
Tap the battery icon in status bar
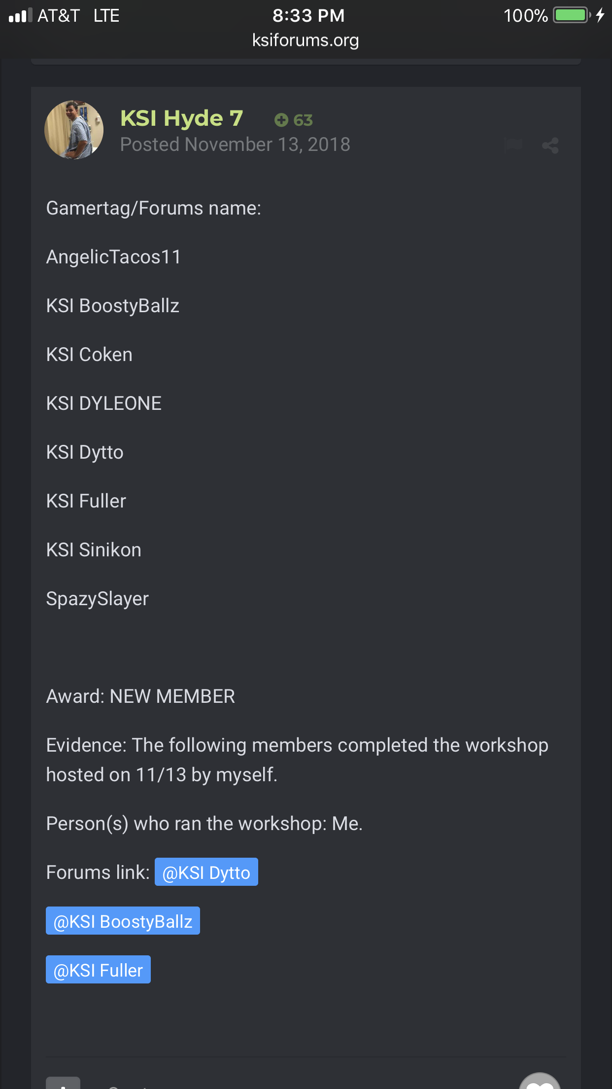coord(571,15)
